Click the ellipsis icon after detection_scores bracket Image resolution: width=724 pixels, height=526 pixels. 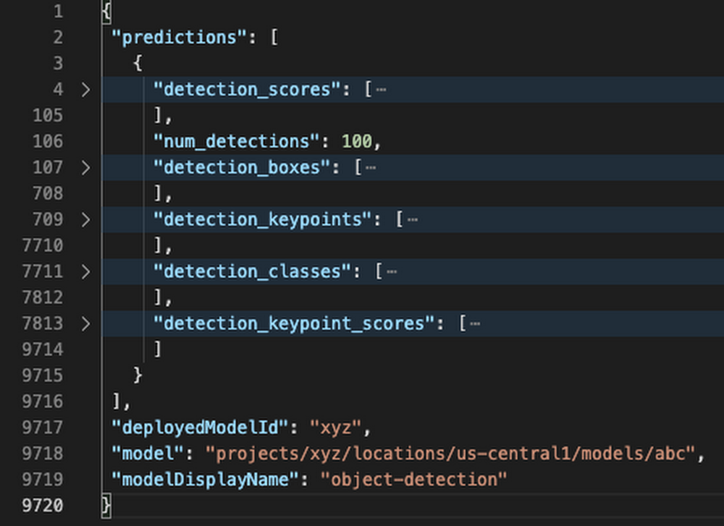coord(381,90)
